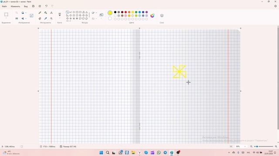The height and width of the screenshot is (156, 279).
Task: Expand the Rotate dropdown arrow
Action: pos(26,13)
